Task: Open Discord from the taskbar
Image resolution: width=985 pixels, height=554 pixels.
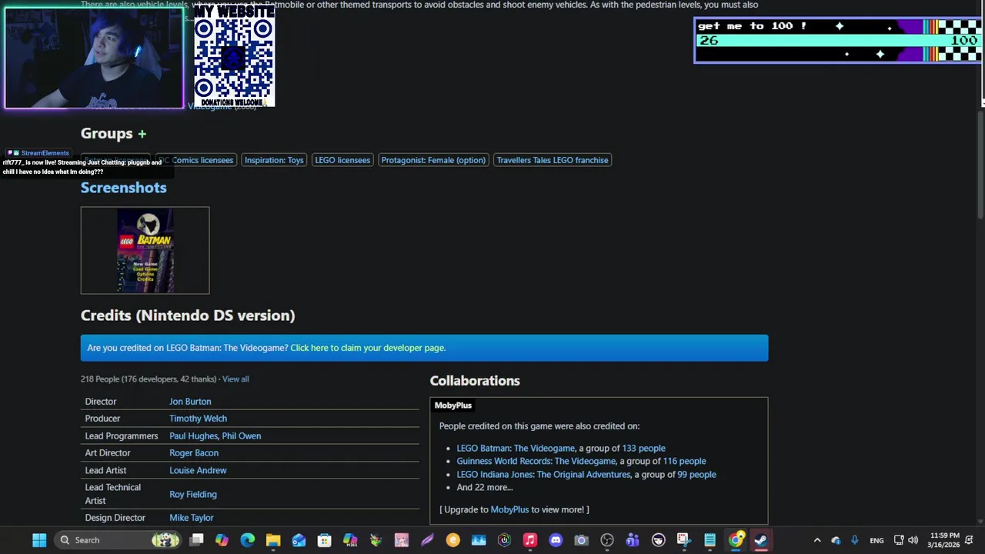Action: [556, 540]
